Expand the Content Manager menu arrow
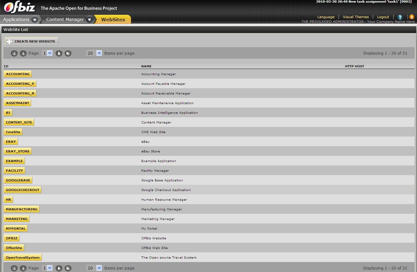This screenshot has height=272, width=417. click(89, 19)
